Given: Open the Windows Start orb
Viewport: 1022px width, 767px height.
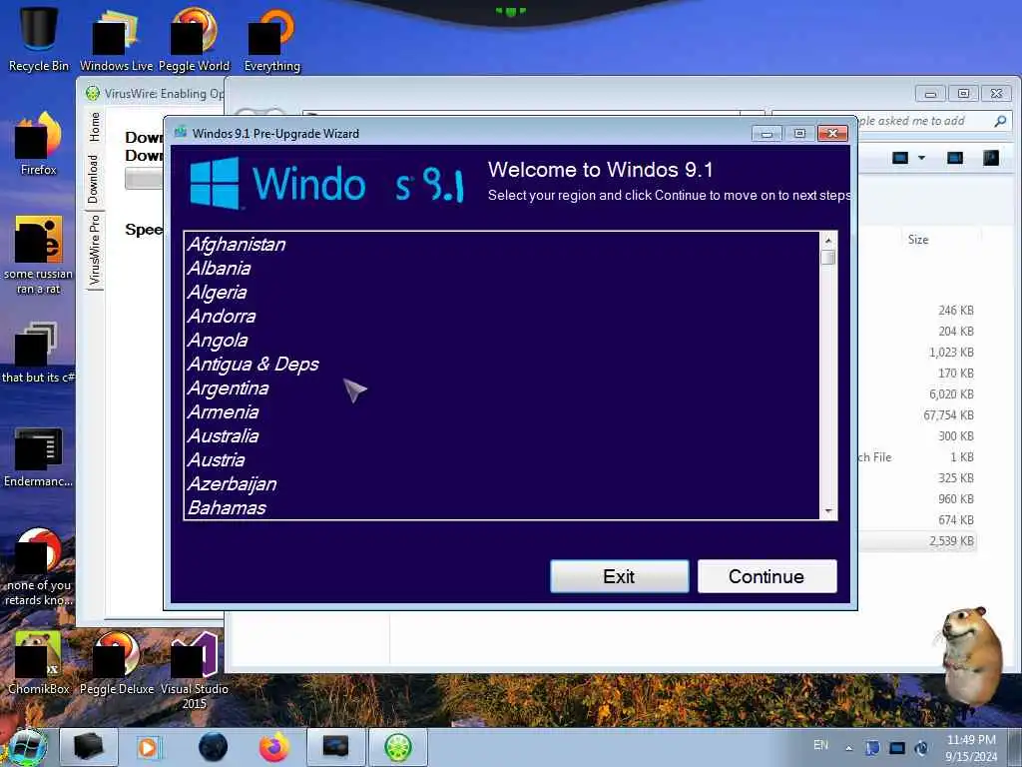Looking at the screenshot, I should tap(27, 747).
